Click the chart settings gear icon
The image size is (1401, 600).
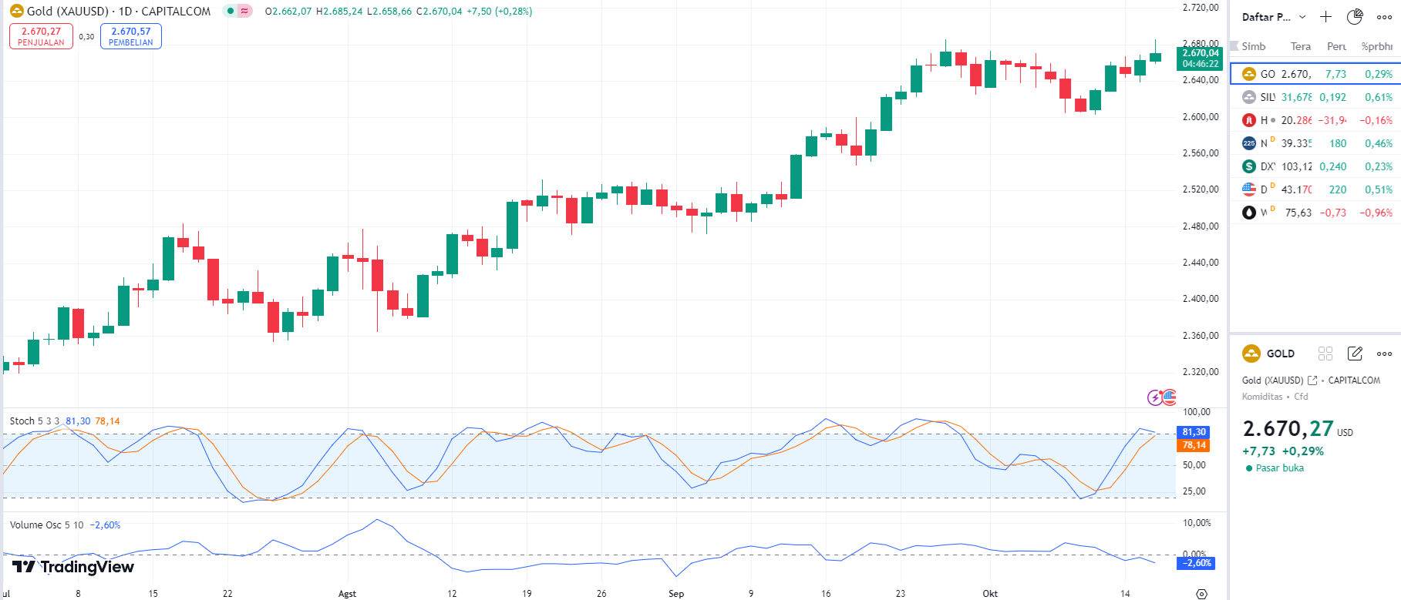tap(1201, 593)
